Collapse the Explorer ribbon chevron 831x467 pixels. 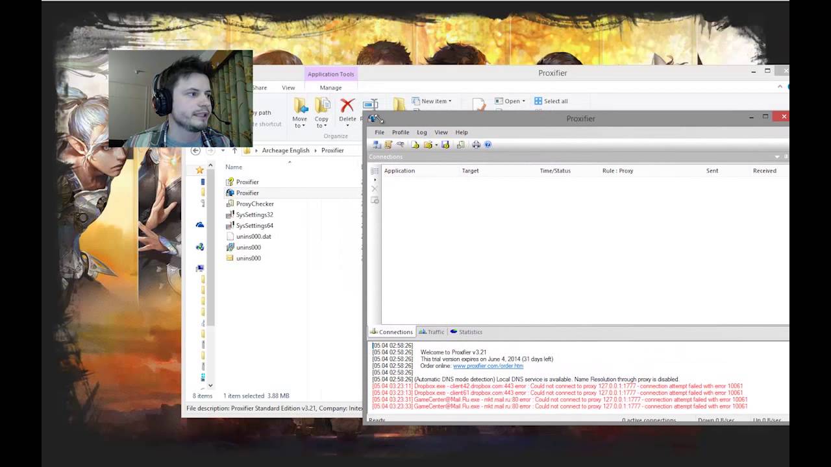point(780,87)
